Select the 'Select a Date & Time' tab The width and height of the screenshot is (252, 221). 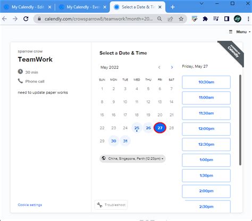(138, 7)
